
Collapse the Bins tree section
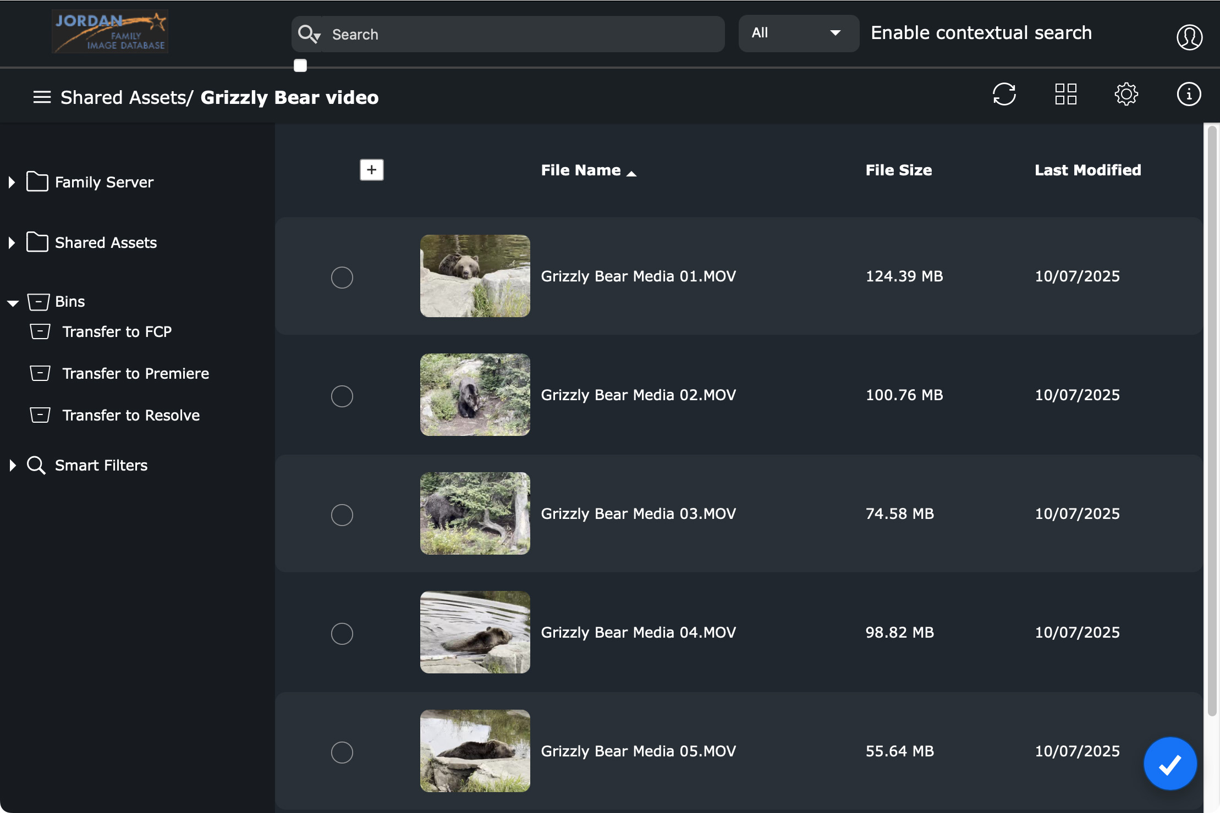13,302
